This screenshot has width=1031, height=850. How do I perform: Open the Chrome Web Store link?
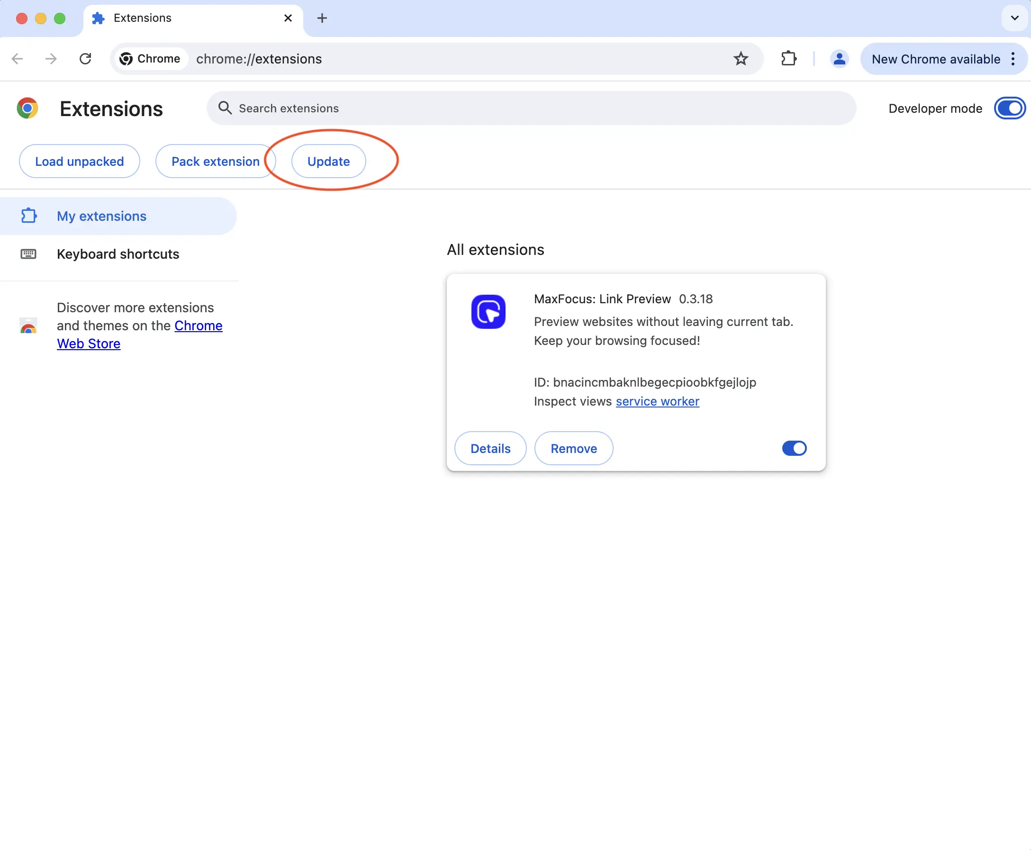click(139, 335)
